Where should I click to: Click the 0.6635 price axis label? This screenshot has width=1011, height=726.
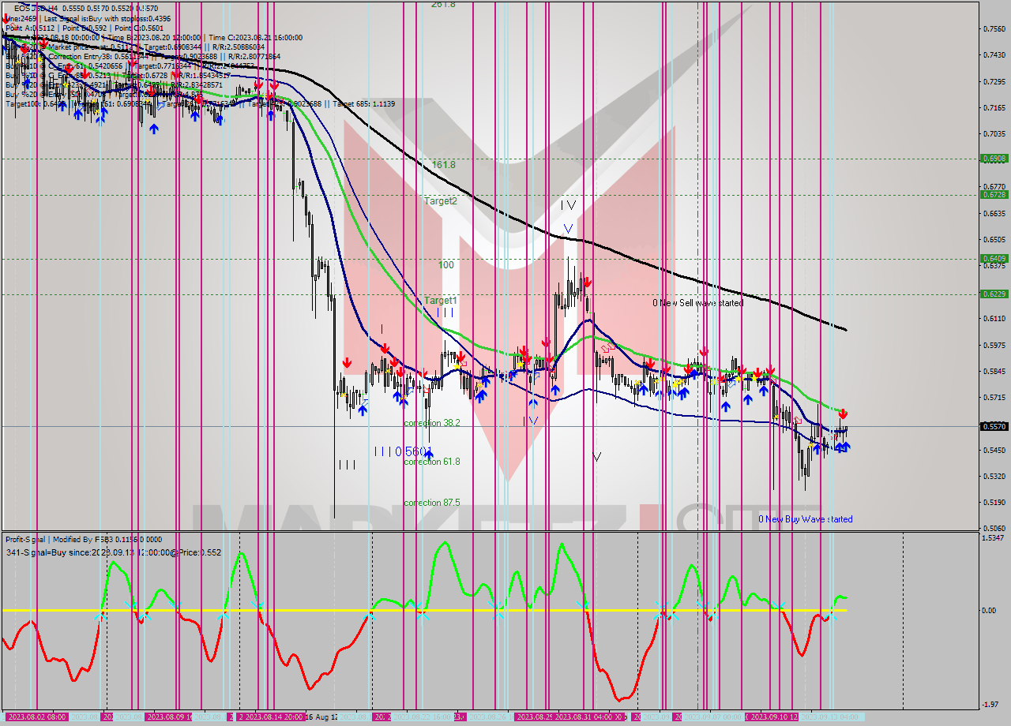994,213
